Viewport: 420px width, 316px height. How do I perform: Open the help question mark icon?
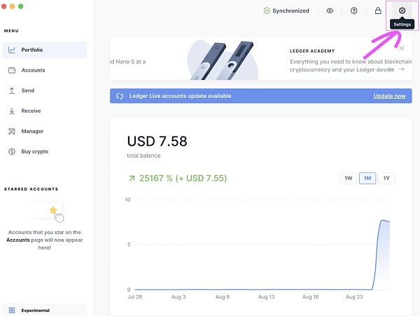click(x=354, y=11)
